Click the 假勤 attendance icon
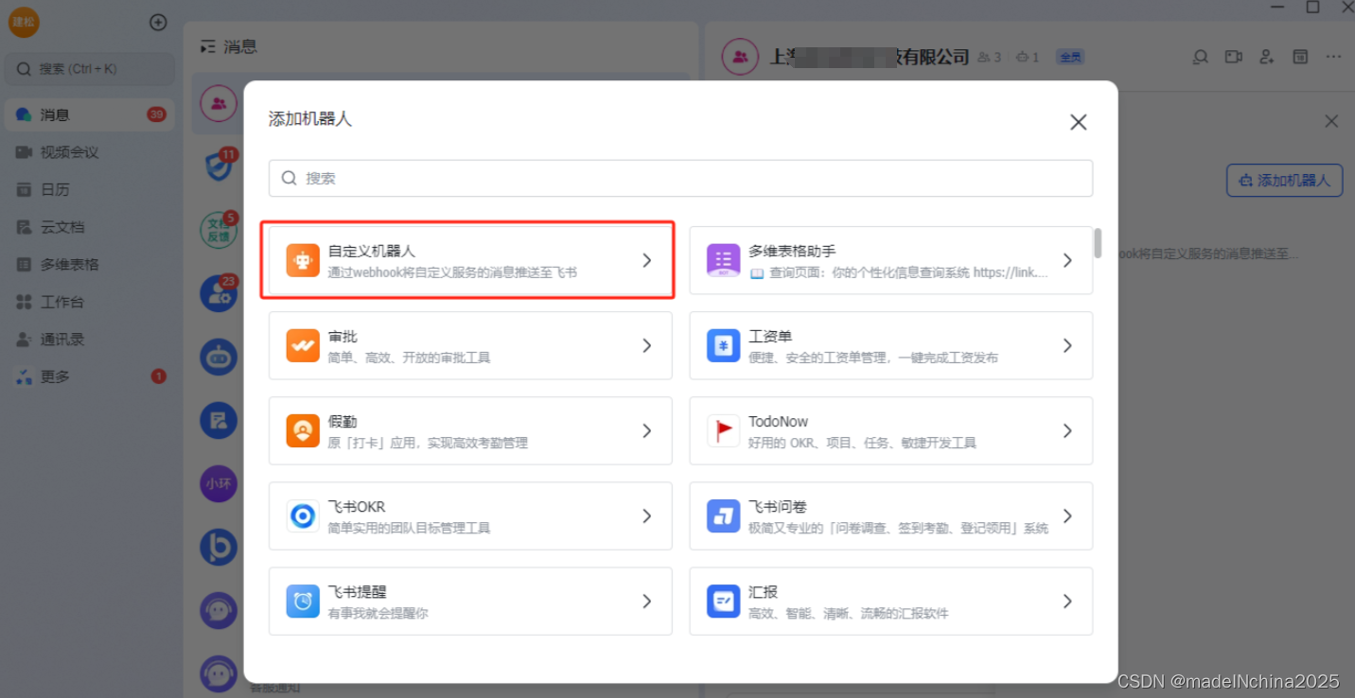1355x698 pixels. [303, 430]
